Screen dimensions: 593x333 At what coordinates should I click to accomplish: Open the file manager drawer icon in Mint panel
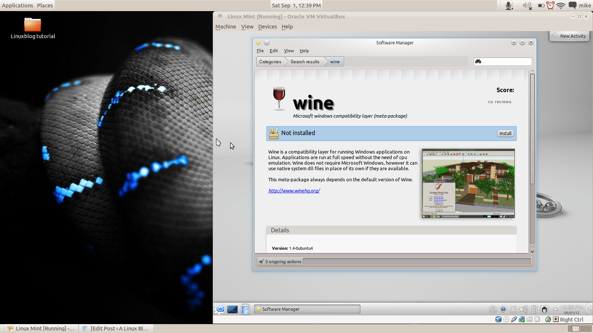[245, 309]
